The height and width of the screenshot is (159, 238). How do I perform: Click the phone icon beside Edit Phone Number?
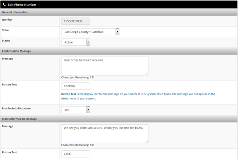[4, 5]
